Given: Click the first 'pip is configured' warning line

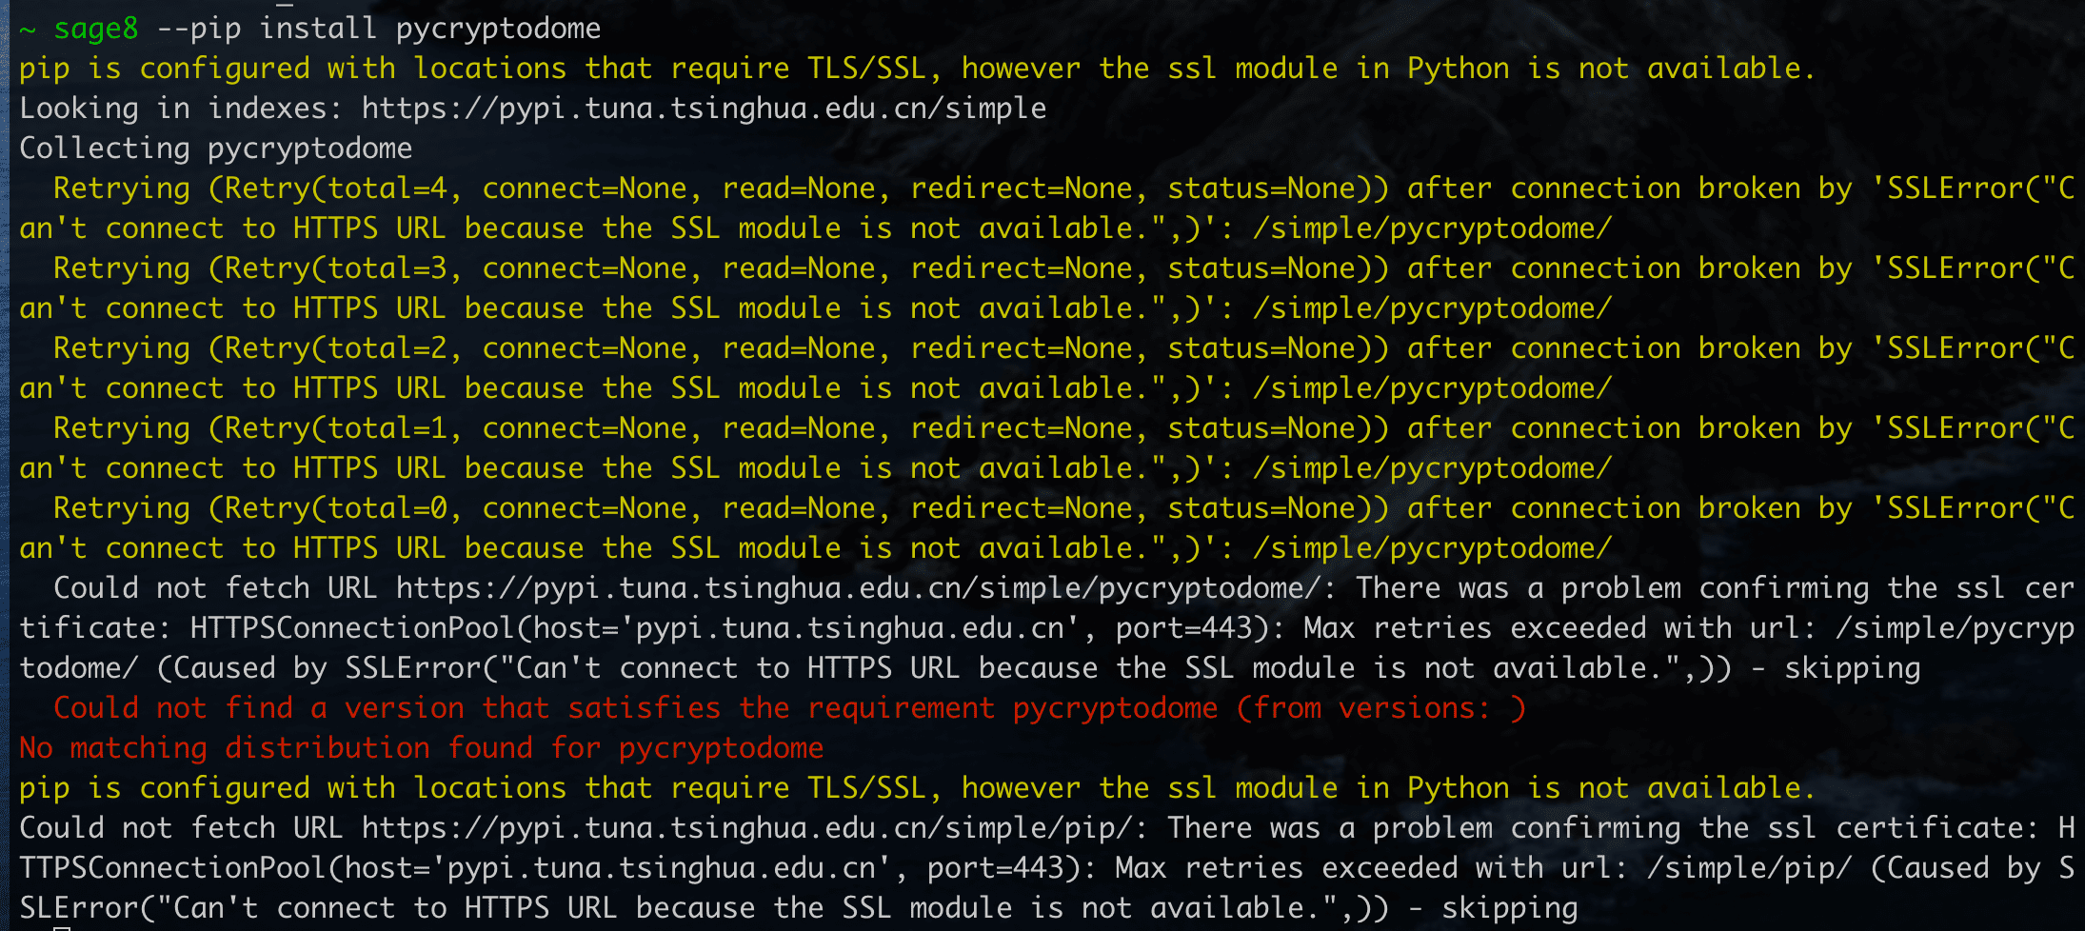Looking at the screenshot, I should 917,69.
